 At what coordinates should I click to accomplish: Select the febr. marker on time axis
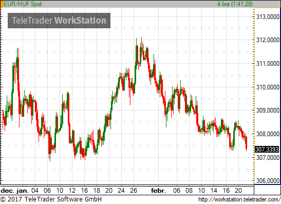158,191
